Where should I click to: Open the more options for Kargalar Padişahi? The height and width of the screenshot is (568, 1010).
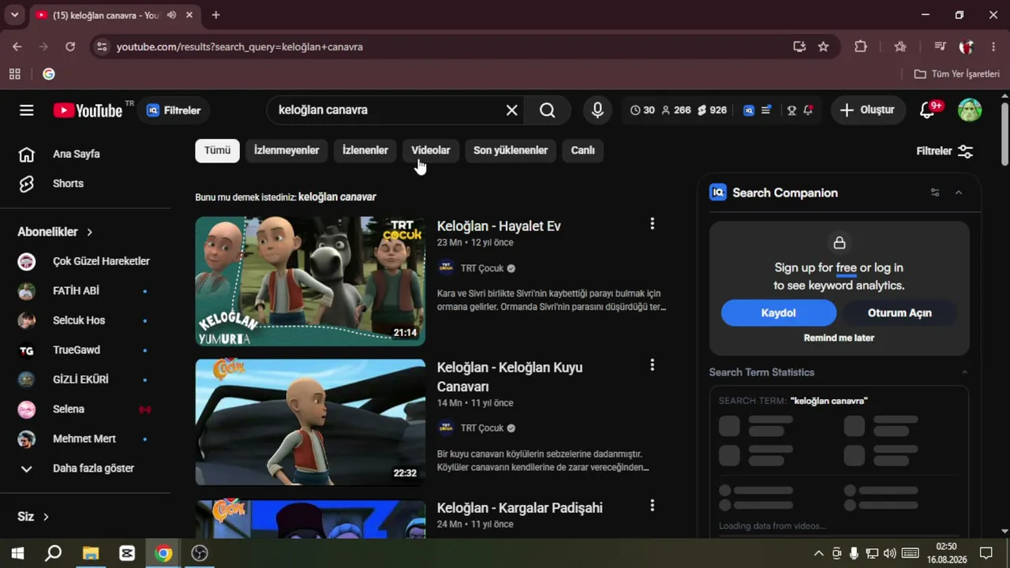(652, 506)
